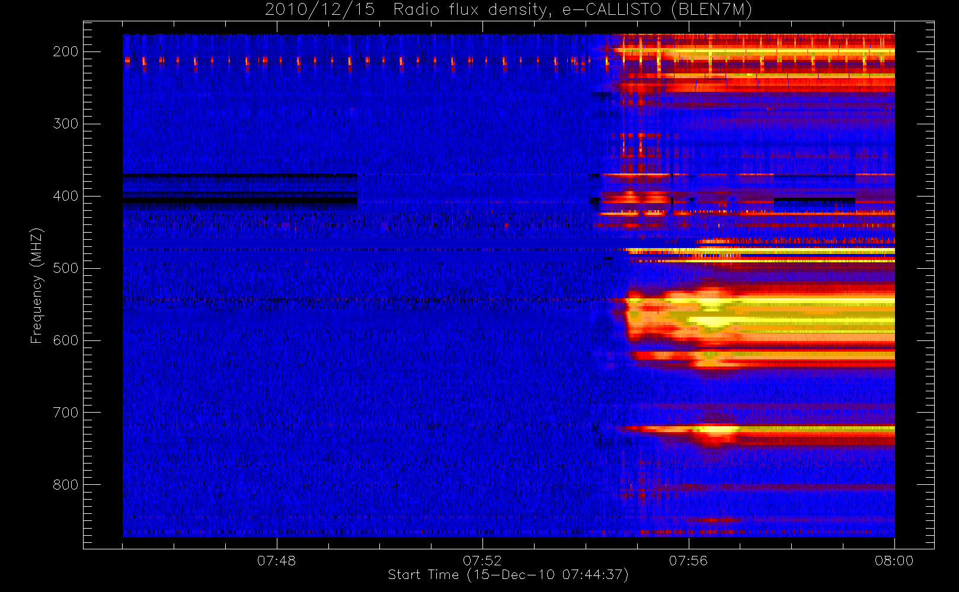Click the 300 frequency tick label
The image size is (959, 592).
tap(65, 124)
